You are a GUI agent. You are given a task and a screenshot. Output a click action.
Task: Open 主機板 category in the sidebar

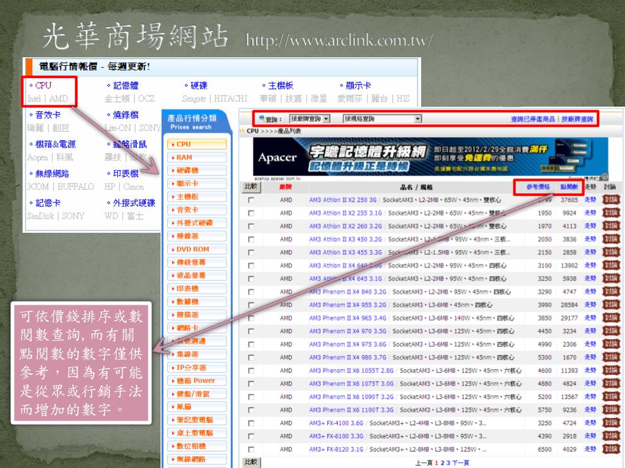tap(197, 197)
